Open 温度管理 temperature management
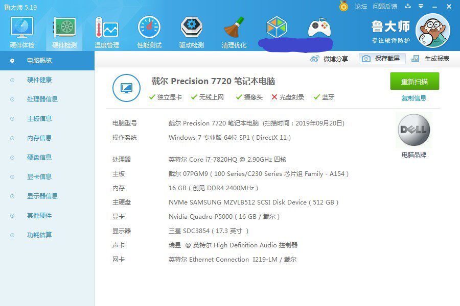The image size is (460, 306). 107,32
